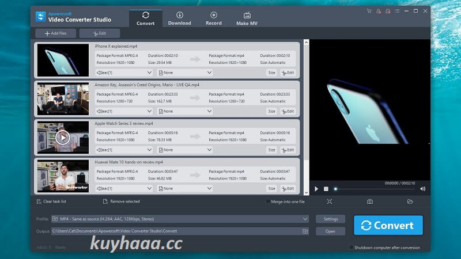The height and width of the screenshot is (259, 461).
Task: Click Size button for iPhone X explained
Action: click(271, 73)
